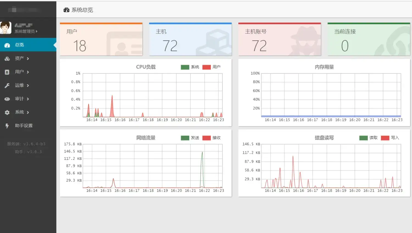Open the 当前连接 card showing 0
This screenshot has width=412, height=233.
369,39
